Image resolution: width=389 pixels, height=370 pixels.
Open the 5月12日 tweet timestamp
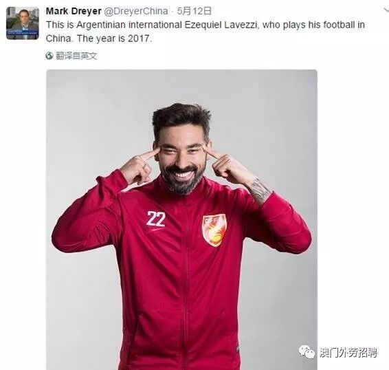click(x=194, y=11)
